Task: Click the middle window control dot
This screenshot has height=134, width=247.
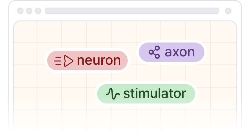Action: point(29,11)
